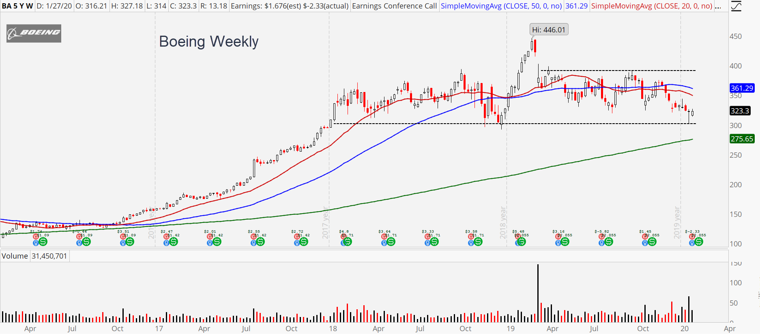This screenshot has height=334, width=760.
Task: Click the green dividend icon under $1.45
Action: point(652,242)
